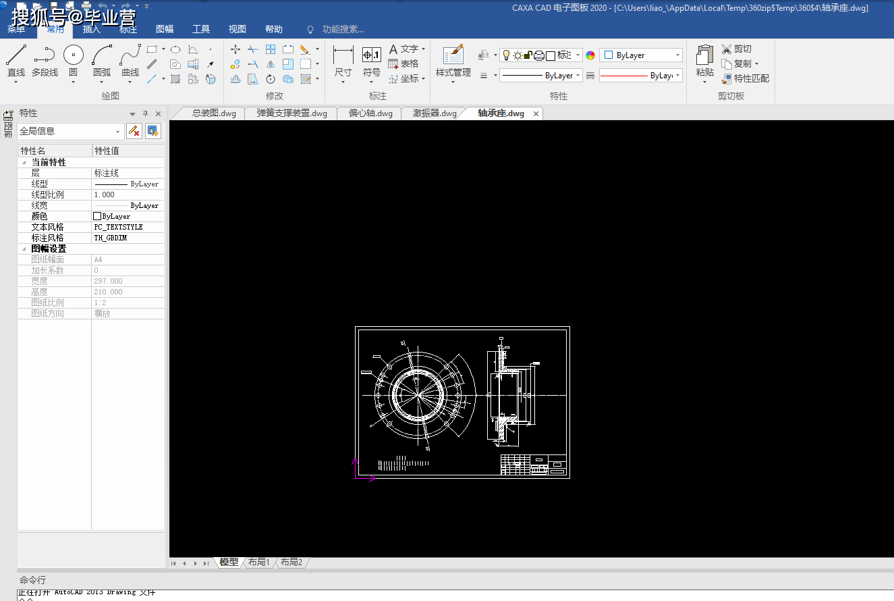
Task: Open the ByLayer color dropdown in ribbon
Action: 677,55
